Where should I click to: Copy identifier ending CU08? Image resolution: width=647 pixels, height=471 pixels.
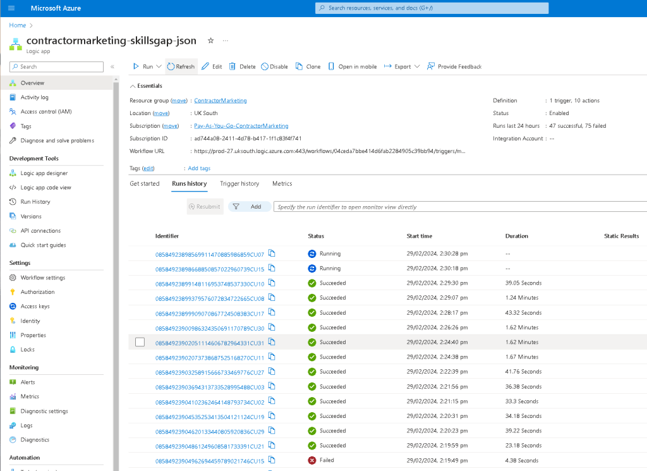coord(272,298)
